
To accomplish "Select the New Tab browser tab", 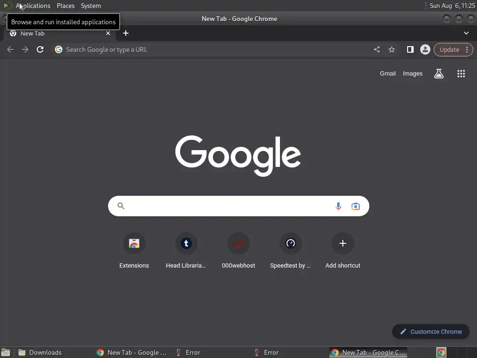I will [59, 33].
